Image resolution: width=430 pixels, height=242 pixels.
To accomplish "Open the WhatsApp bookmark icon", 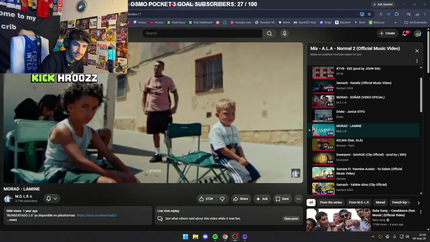I will coord(225,23).
